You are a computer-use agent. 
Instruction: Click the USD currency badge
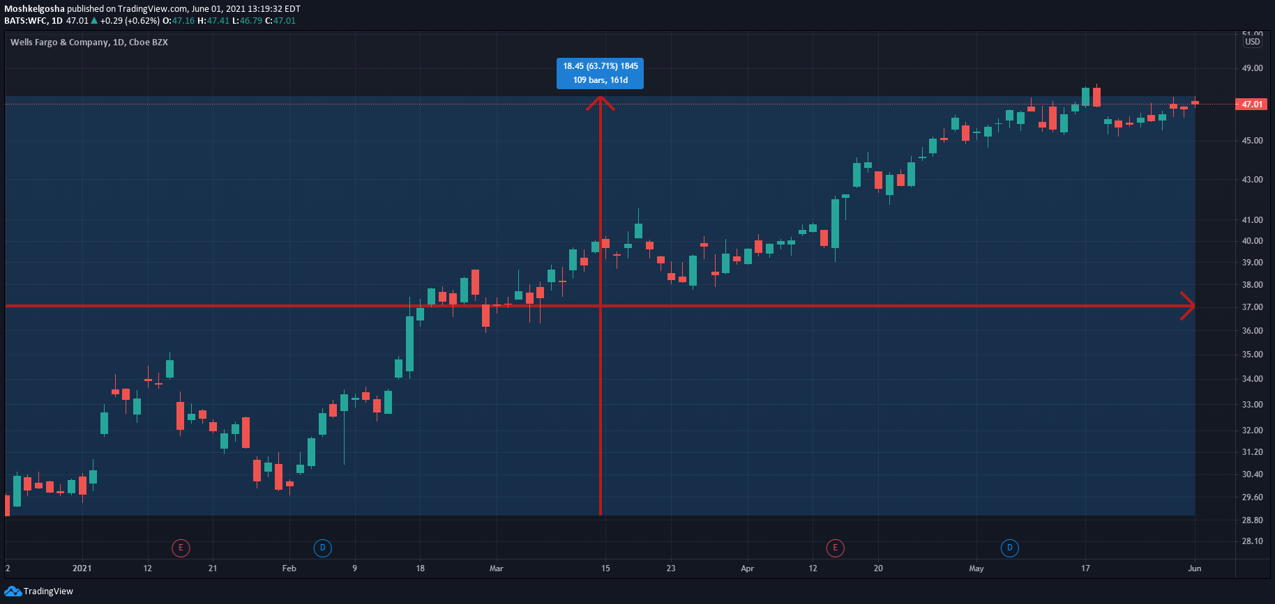(x=1253, y=42)
